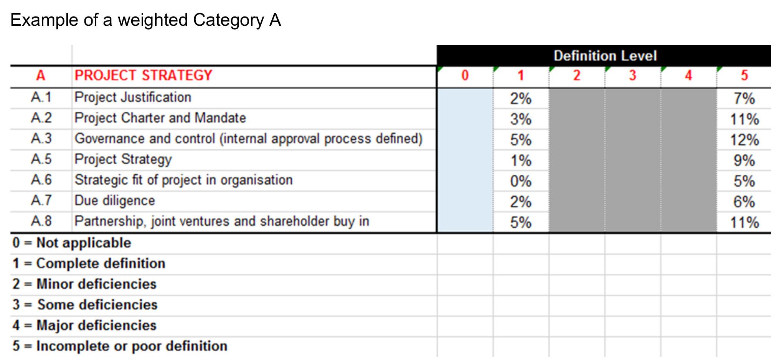Select the grey level 2 cell in row A.5
This screenshot has width=779, height=362.
coord(577,160)
